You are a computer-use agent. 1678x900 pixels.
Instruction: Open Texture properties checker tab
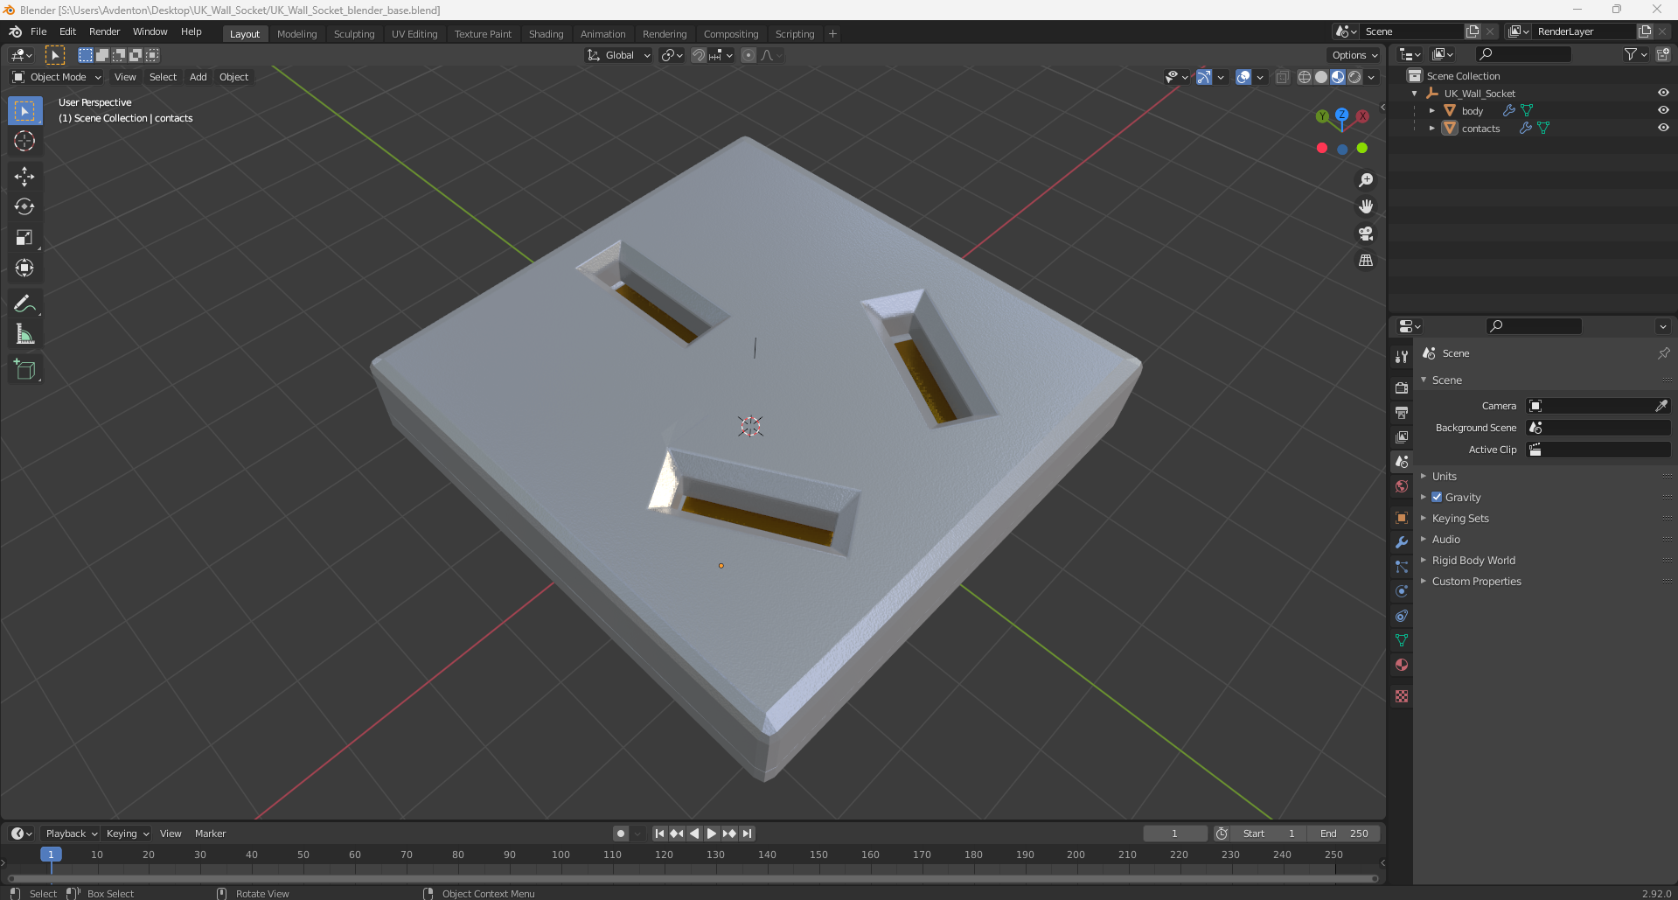1402,696
